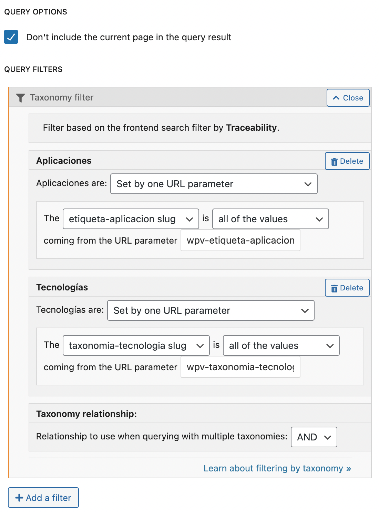Click the wpv-etiqueta-aplicacion URL parameter field

(240, 240)
